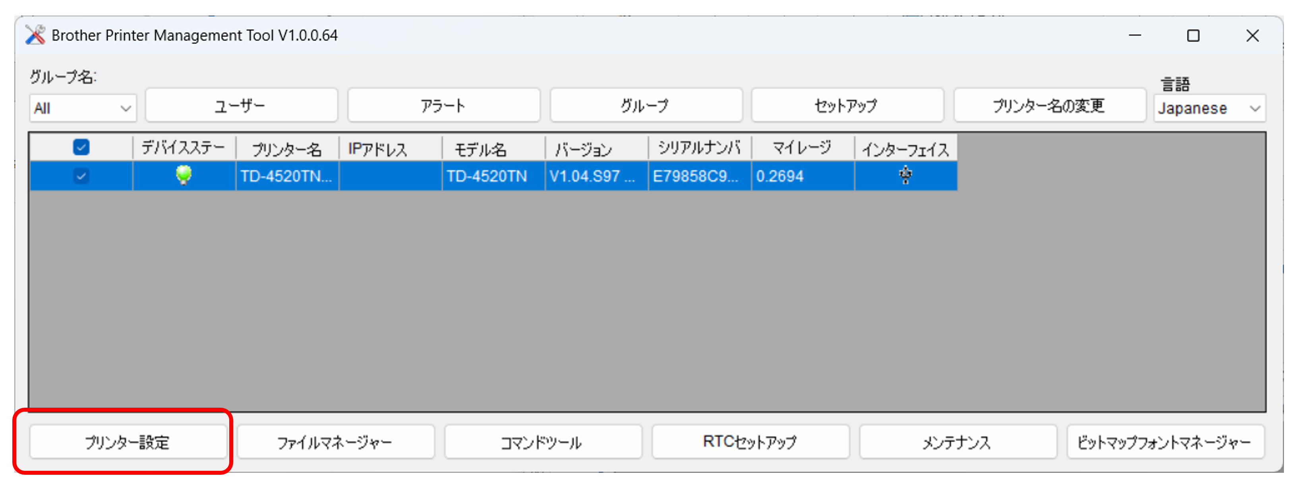The width and height of the screenshot is (1305, 497).
Task: Click the green device status light icon
Action: 184,175
